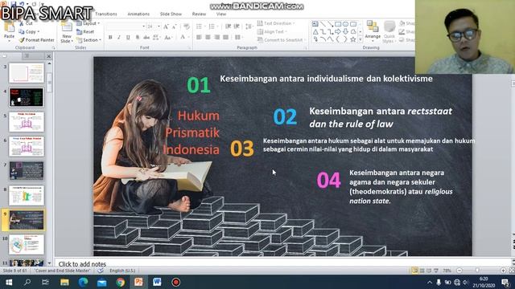Image resolution: width=515 pixels, height=289 pixels.
Task: Close the slide thumbnails pane
Action: 48,56
